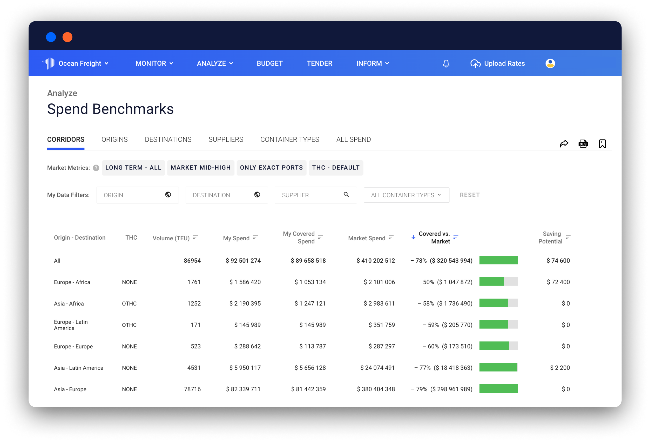Image resolution: width=649 pixels, height=442 pixels.
Task: Click magnifier icon in Supplier filter
Action: click(346, 195)
